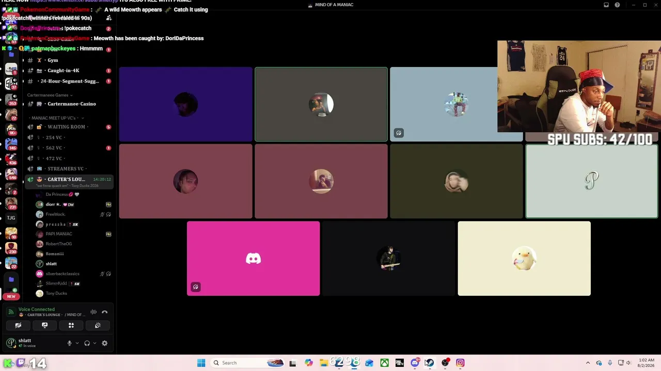This screenshot has width=661, height=371.
Task: Open Discord inbox icon in title bar
Action: pos(606,5)
